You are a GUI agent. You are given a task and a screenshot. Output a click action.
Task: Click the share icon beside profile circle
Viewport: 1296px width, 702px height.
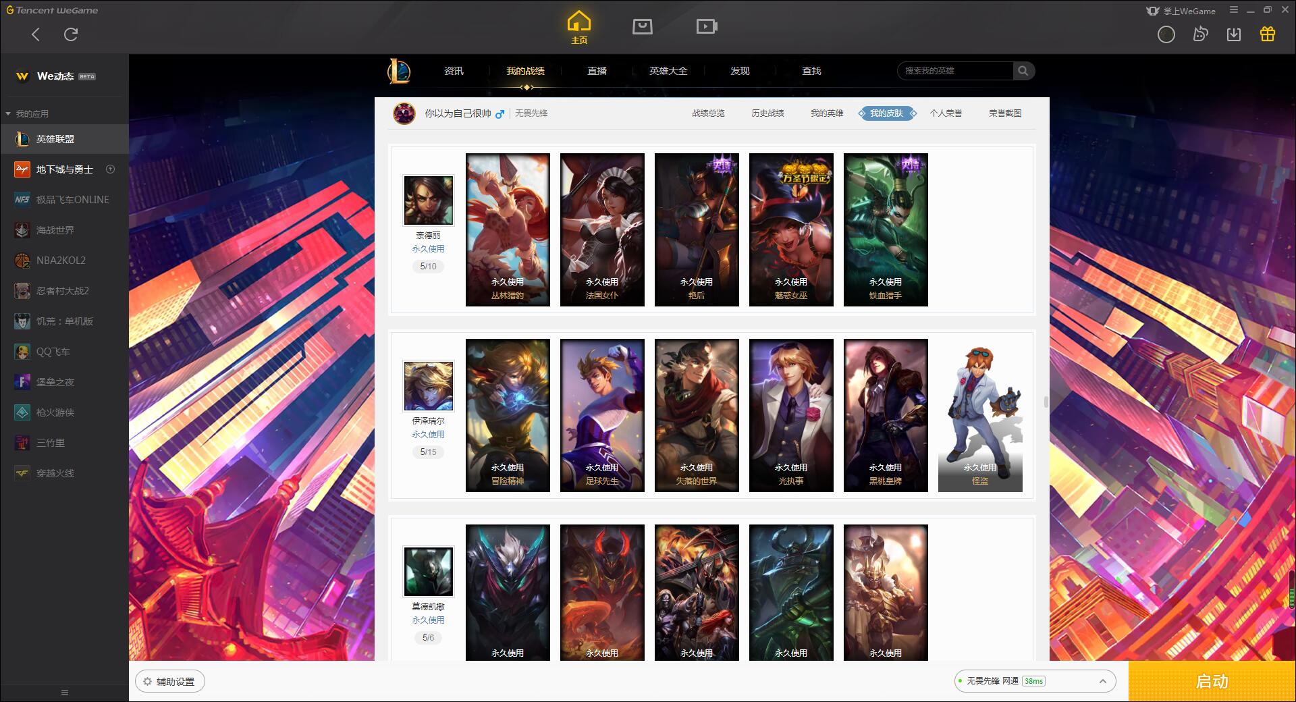click(1200, 34)
